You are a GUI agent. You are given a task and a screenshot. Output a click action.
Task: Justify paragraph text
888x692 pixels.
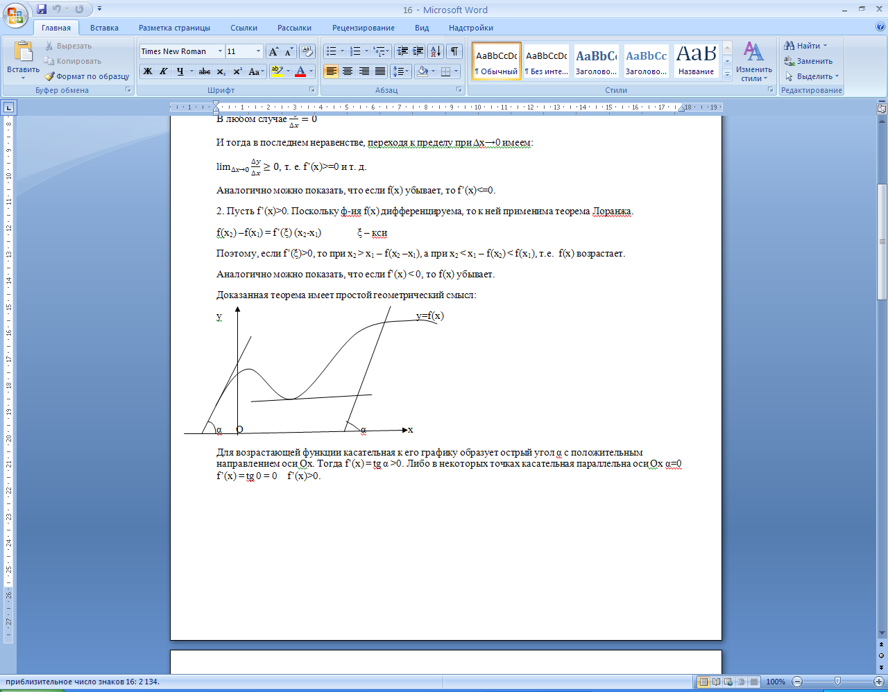click(380, 71)
